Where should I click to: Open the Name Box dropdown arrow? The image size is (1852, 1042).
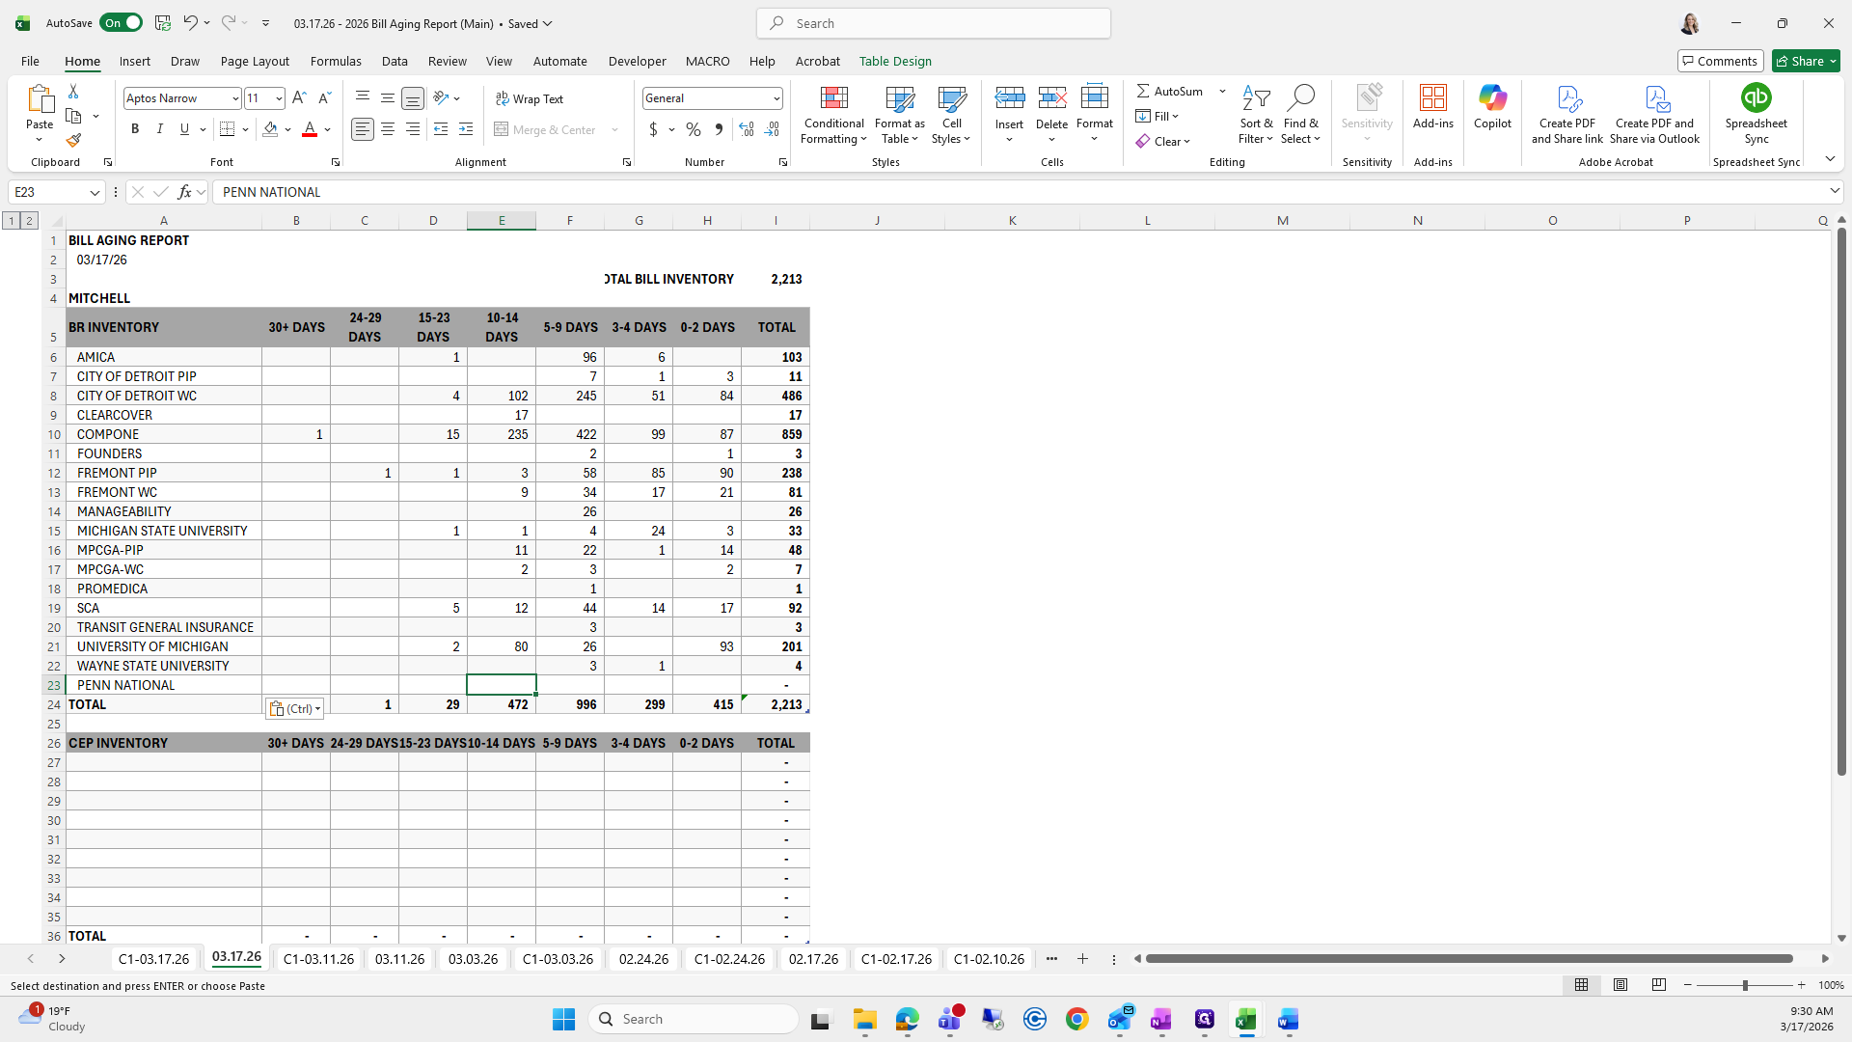[95, 192]
